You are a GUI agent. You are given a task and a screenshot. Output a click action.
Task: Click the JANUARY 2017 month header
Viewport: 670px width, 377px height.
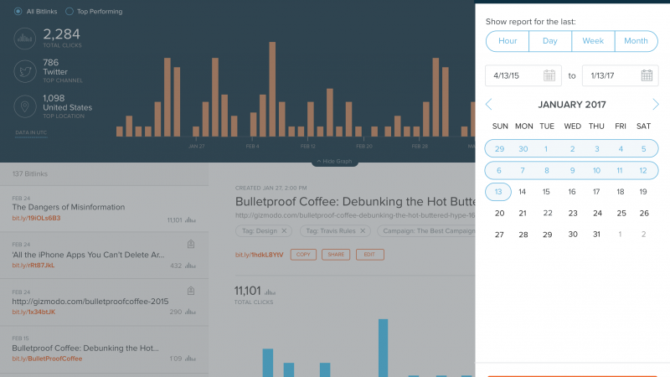click(572, 105)
